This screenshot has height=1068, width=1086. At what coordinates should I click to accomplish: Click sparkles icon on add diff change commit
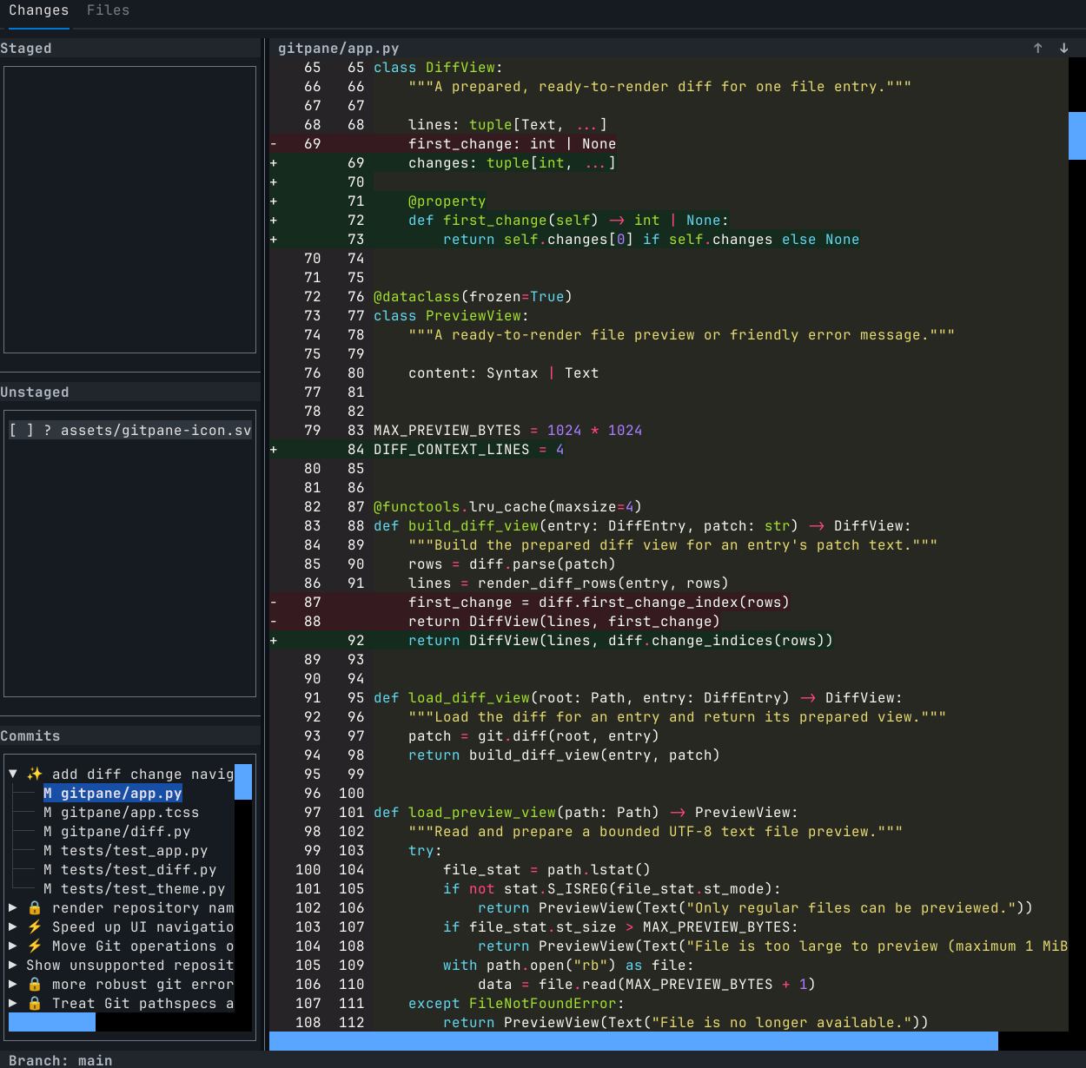tap(35, 774)
